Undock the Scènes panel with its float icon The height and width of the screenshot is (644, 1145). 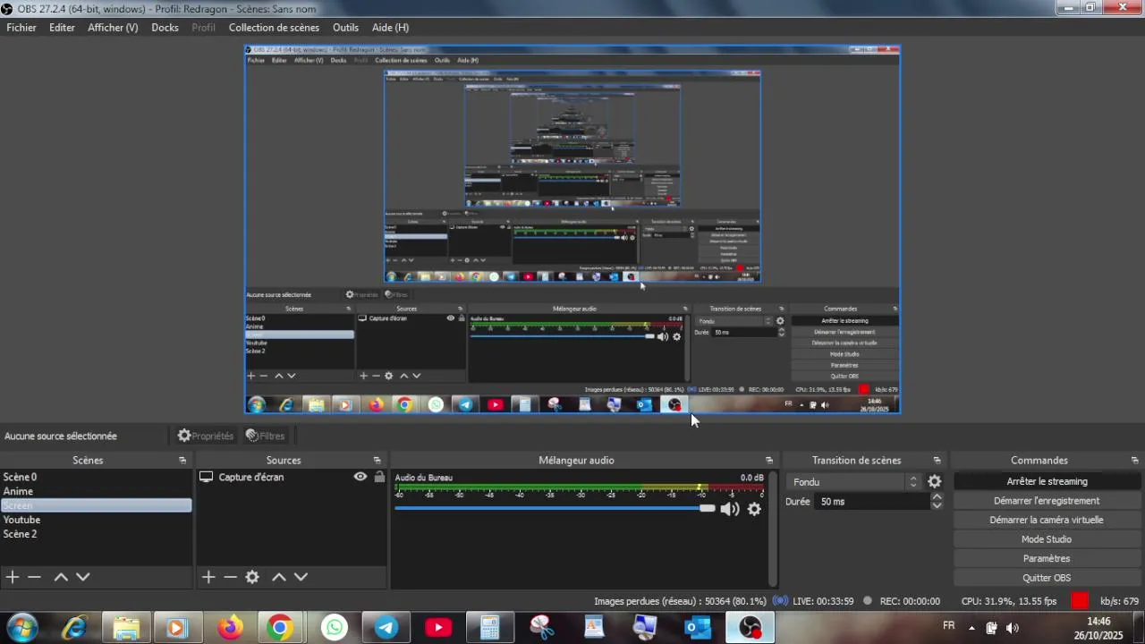[x=182, y=461]
